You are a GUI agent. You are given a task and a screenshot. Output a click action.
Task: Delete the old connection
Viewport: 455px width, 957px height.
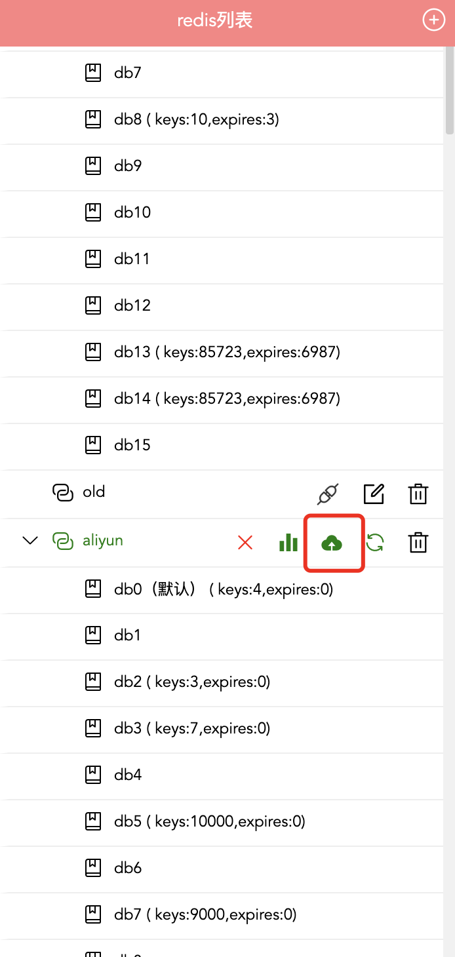click(x=418, y=494)
